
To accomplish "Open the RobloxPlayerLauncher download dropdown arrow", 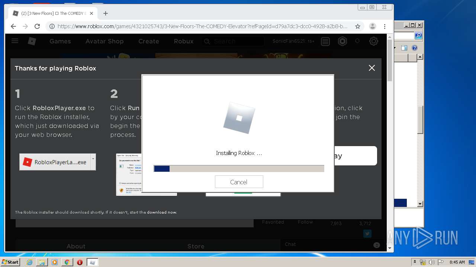I will [93, 162].
